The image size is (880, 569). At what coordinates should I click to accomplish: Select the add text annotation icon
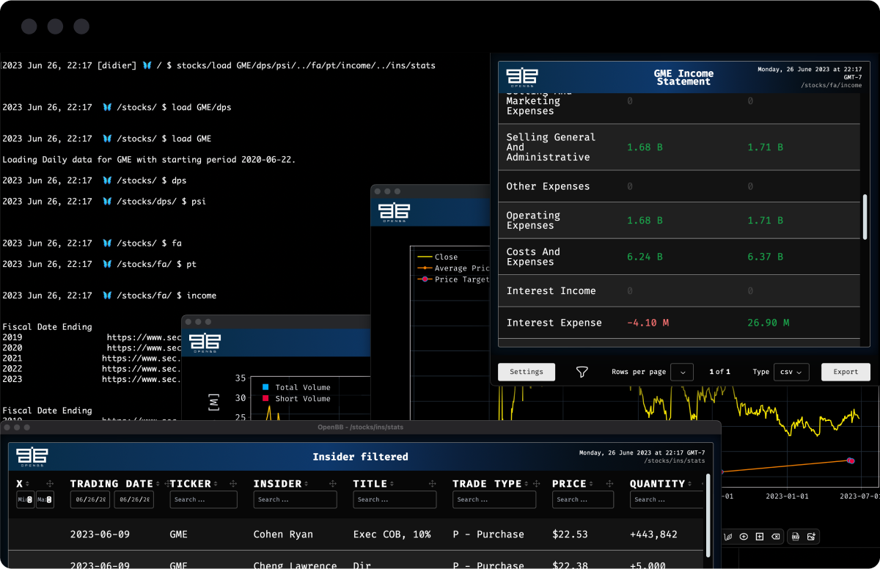click(760, 536)
